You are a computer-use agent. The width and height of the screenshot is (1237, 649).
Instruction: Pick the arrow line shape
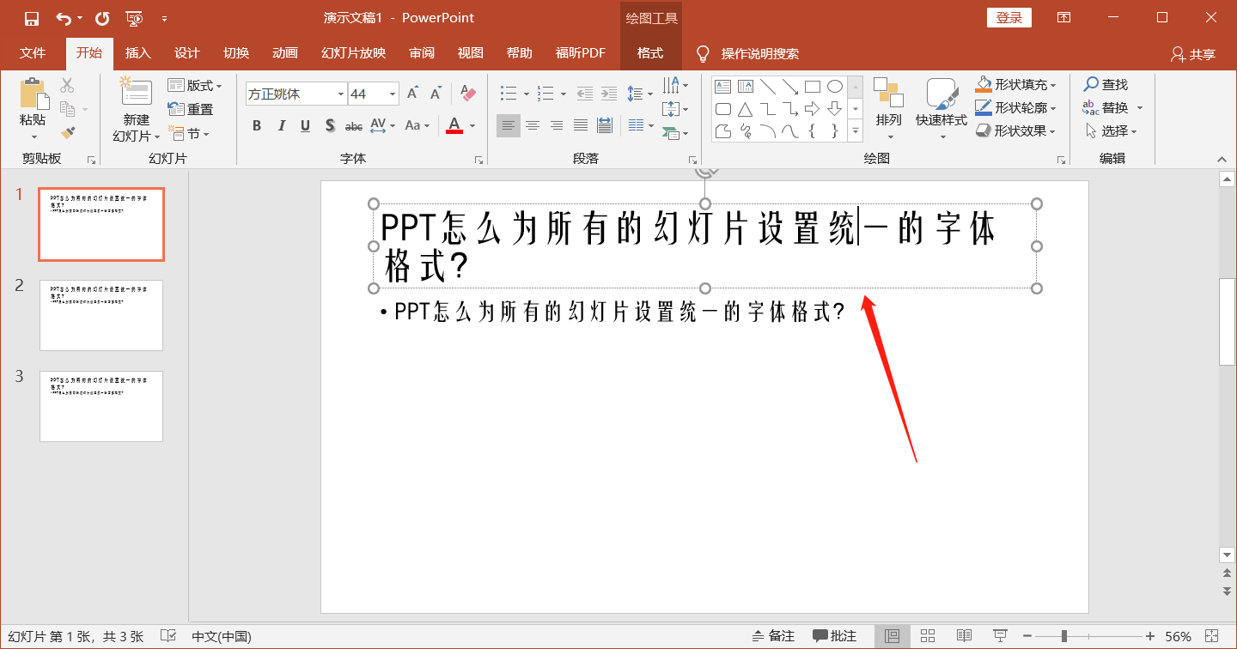(790, 87)
